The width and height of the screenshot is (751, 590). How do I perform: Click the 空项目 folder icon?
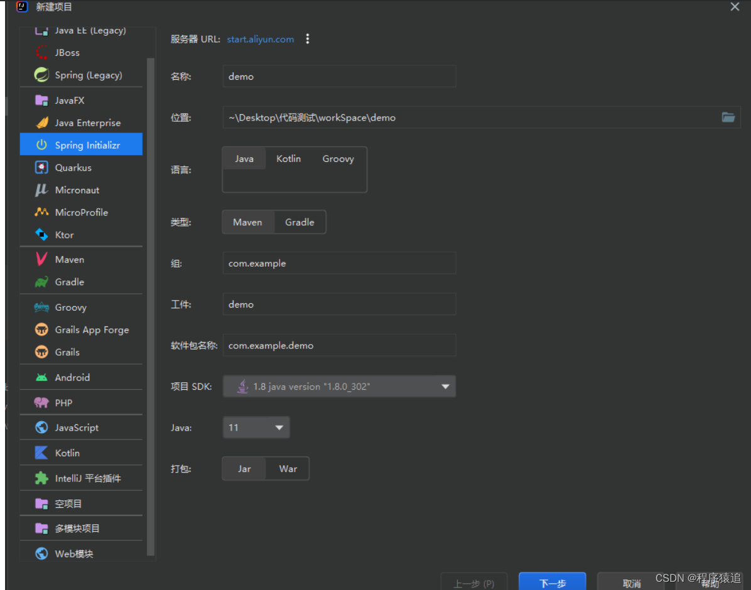pos(41,504)
